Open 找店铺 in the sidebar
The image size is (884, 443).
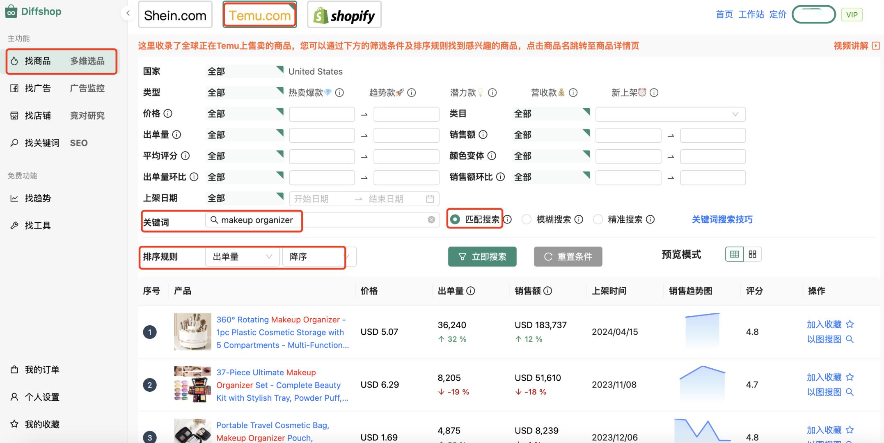point(62,116)
